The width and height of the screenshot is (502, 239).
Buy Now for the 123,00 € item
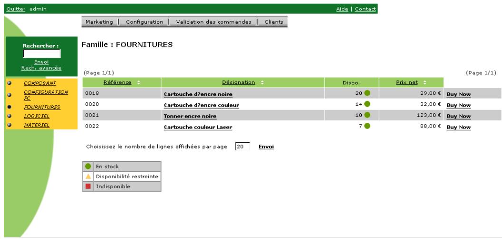pyautogui.click(x=458, y=116)
